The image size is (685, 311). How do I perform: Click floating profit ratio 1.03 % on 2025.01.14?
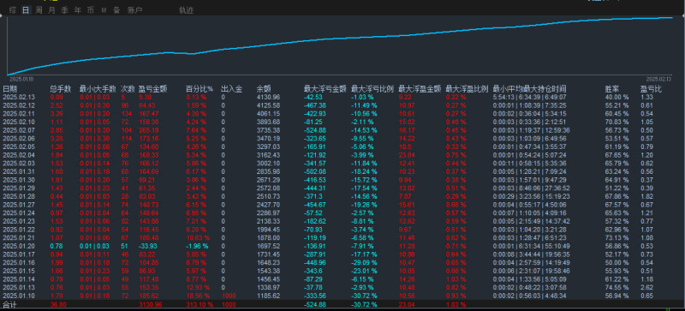coord(456,279)
